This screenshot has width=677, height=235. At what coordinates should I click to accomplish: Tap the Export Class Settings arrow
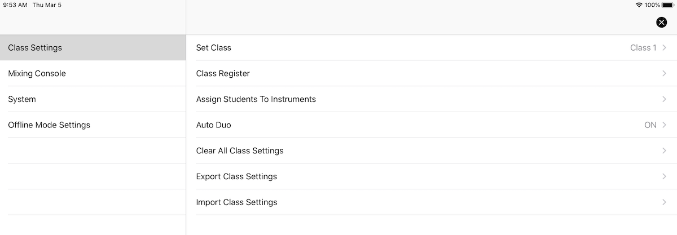click(x=665, y=176)
